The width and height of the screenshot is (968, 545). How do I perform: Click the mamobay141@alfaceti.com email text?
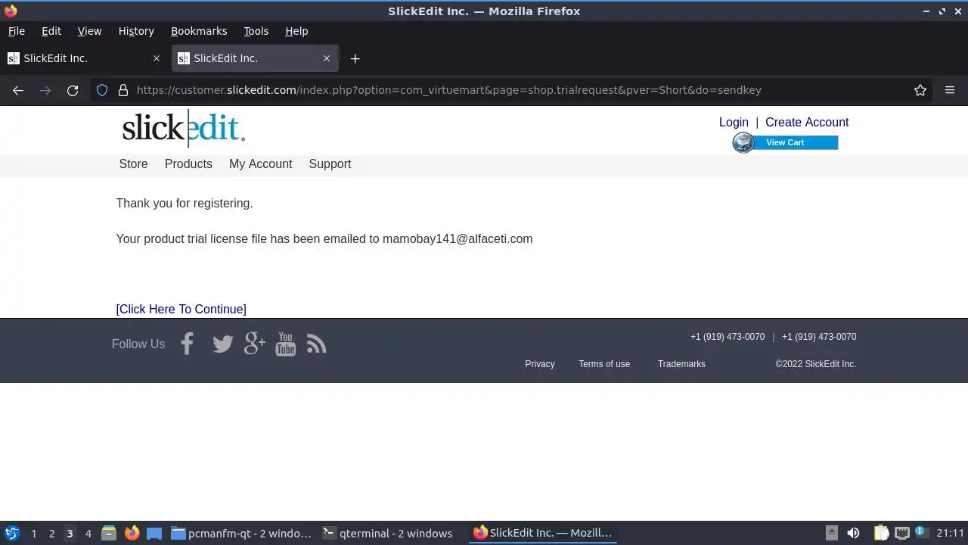point(458,238)
